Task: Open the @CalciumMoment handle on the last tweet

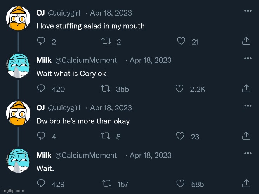Action: [x=86, y=155]
